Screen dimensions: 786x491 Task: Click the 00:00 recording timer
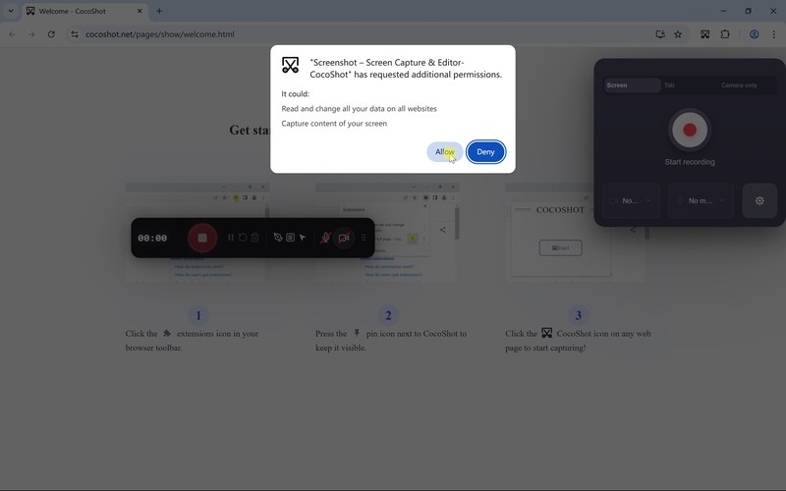pyautogui.click(x=152, y=238)
